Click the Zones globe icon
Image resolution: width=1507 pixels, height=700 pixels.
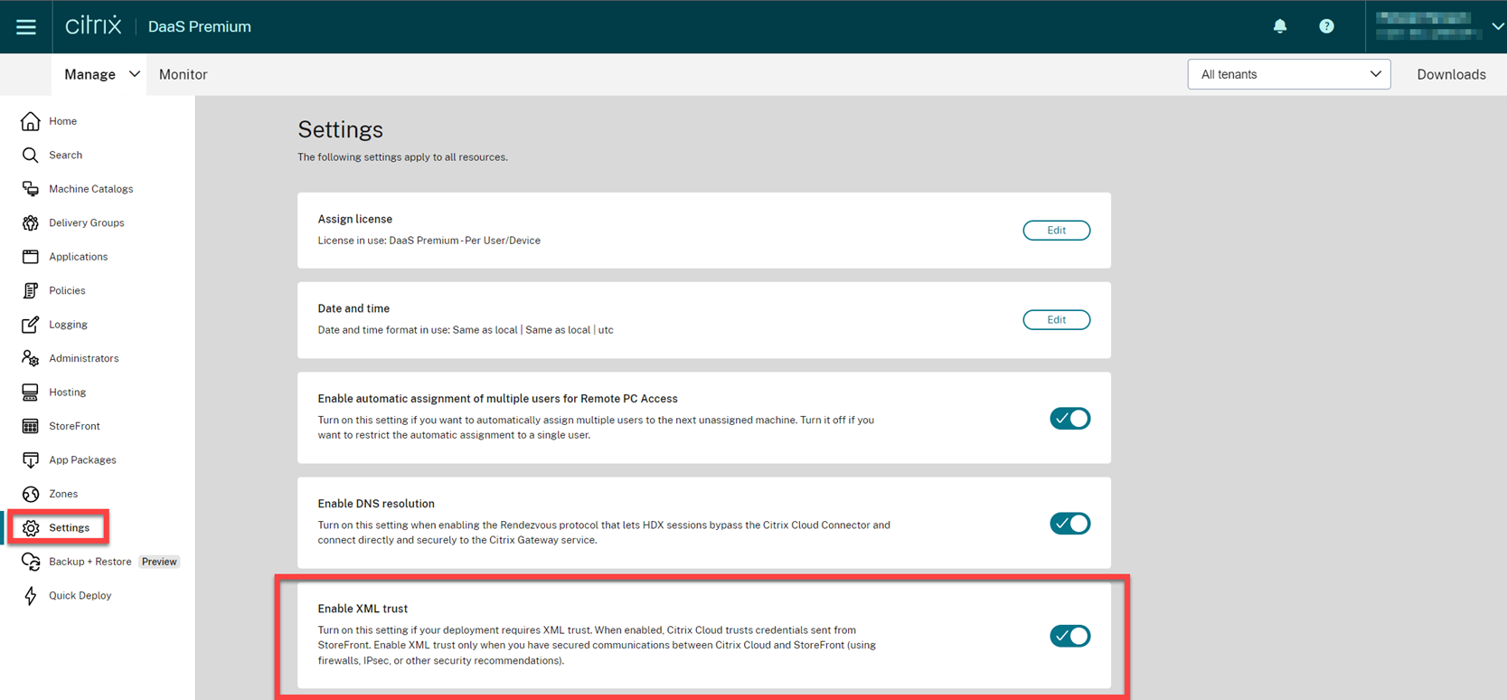tap(31, 494)
